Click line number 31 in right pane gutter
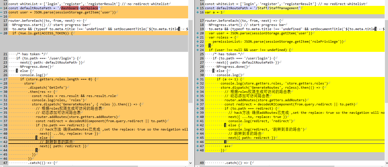This screenshot has width=388, height=167. [x=202, y=79]
